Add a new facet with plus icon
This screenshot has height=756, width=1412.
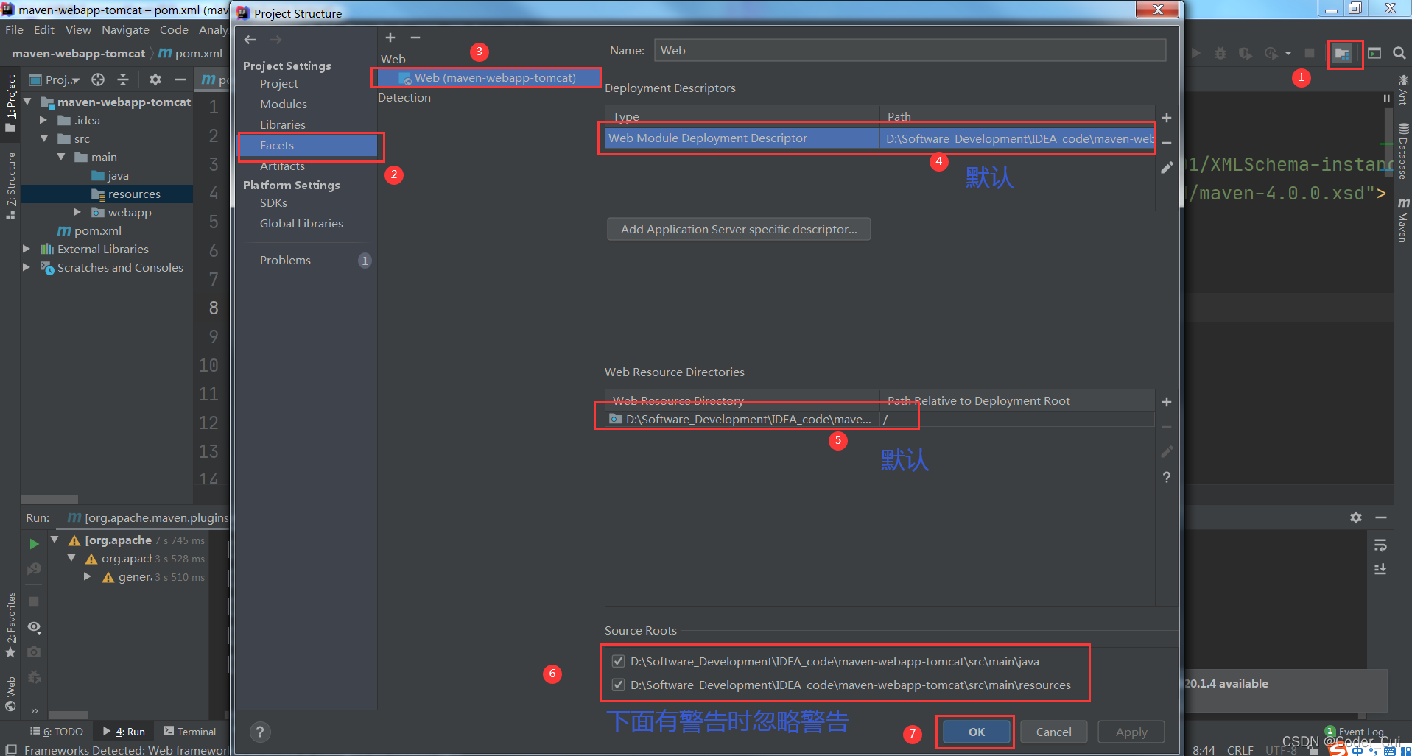[390, 38]
